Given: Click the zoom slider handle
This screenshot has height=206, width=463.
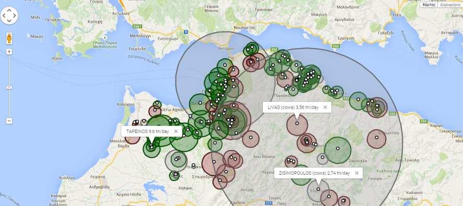Looking at the screenshot, I should 9,88.
